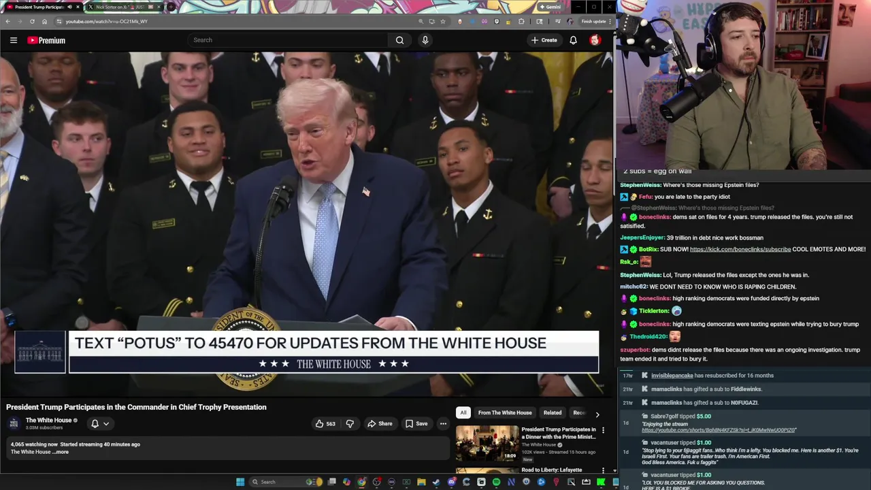Viewport: 871px width, 490px height.
Task: Select the From The White House chip
Action: click(505, 412)
